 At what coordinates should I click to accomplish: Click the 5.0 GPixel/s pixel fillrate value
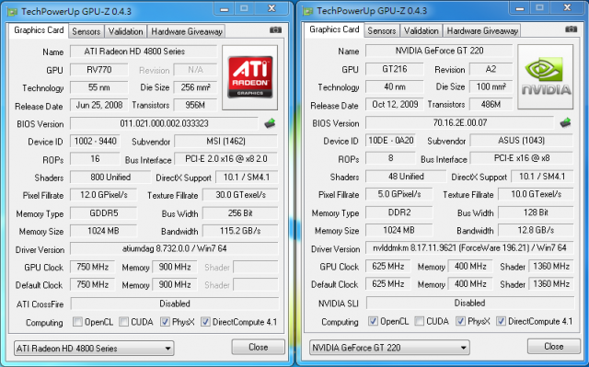399,194
